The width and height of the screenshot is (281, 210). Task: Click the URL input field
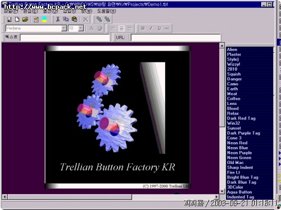click(176, 38)
